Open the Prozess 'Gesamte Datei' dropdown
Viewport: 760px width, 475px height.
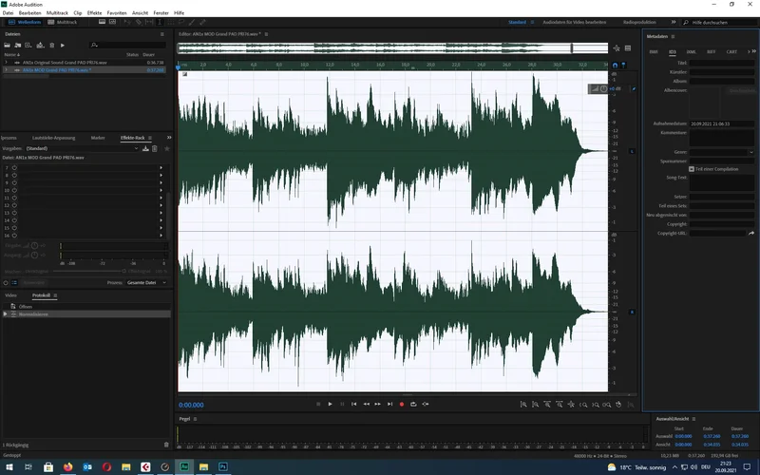click(147, 282)
